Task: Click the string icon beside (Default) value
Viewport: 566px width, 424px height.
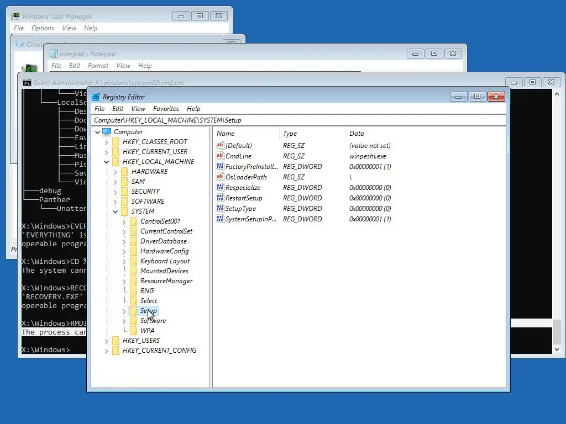Action: (220, 145)
